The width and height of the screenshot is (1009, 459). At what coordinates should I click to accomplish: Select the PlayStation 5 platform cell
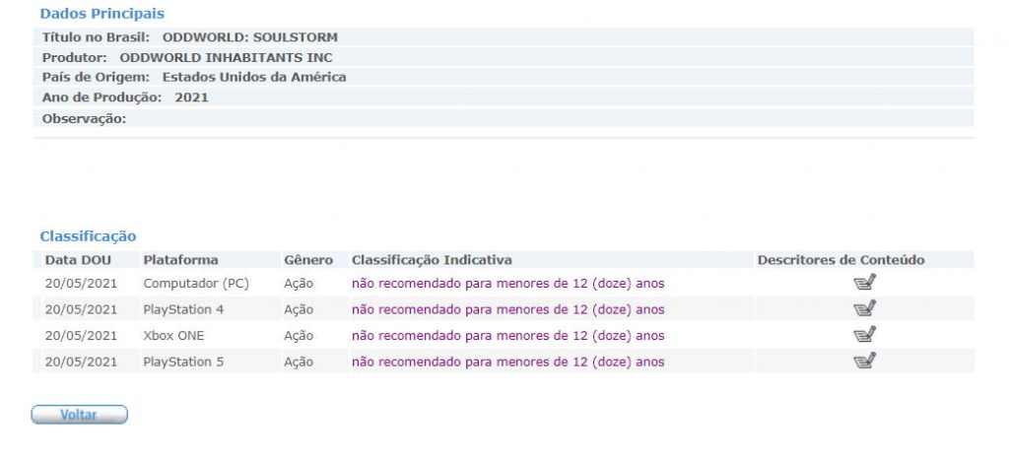click(183, 361)
